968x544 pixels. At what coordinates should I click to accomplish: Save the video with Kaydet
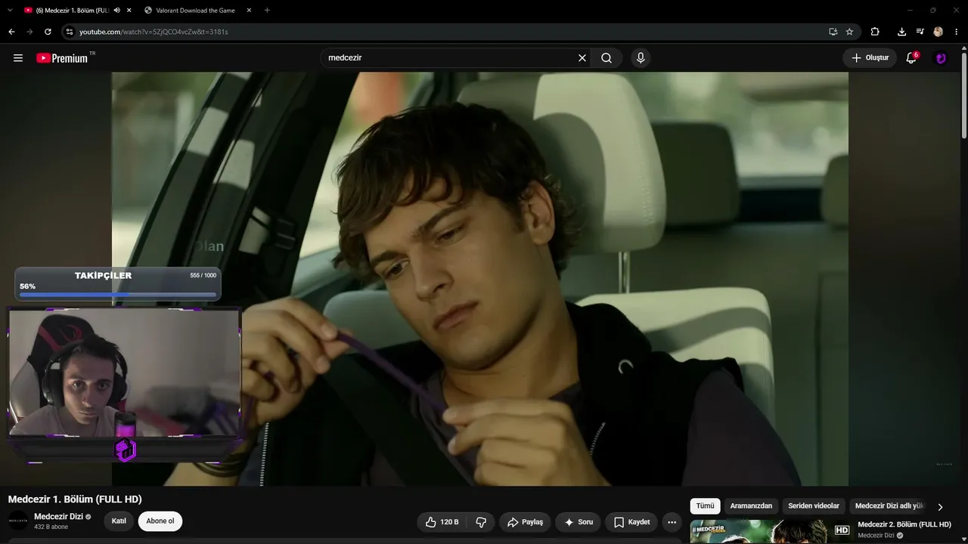(x=631, y=522)
